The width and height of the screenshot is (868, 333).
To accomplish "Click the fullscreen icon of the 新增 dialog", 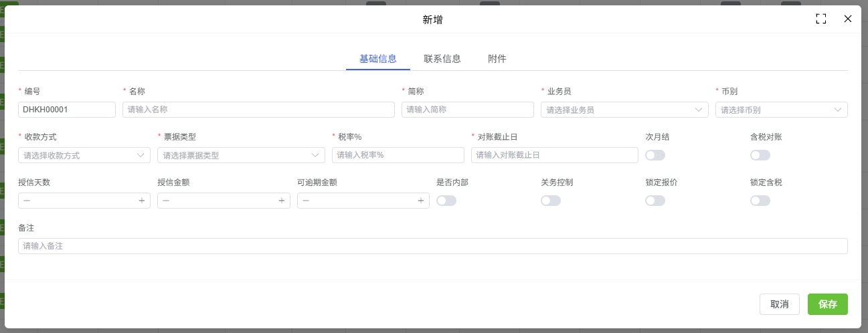I will pos(821,19).
